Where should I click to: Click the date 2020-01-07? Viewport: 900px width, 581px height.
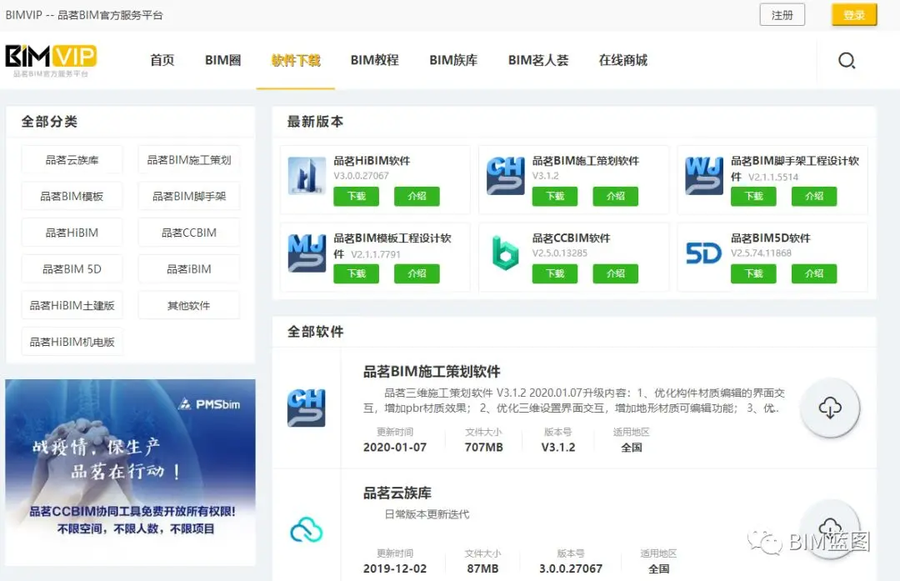[x=395, y=447]
